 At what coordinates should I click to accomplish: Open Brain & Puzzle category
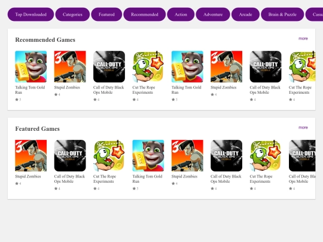pos(282,14)
